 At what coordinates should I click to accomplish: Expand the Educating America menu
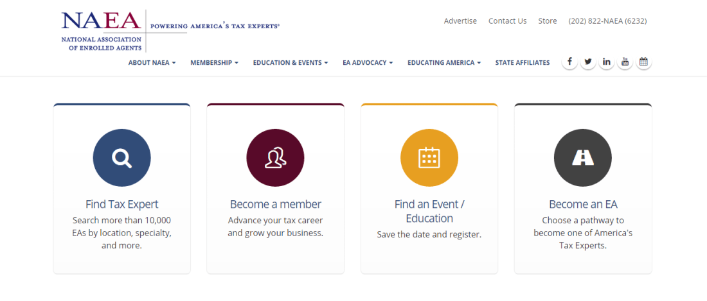444,63
